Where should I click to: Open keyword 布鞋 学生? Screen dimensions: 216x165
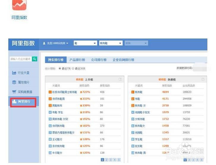click(x=57, y=112)
